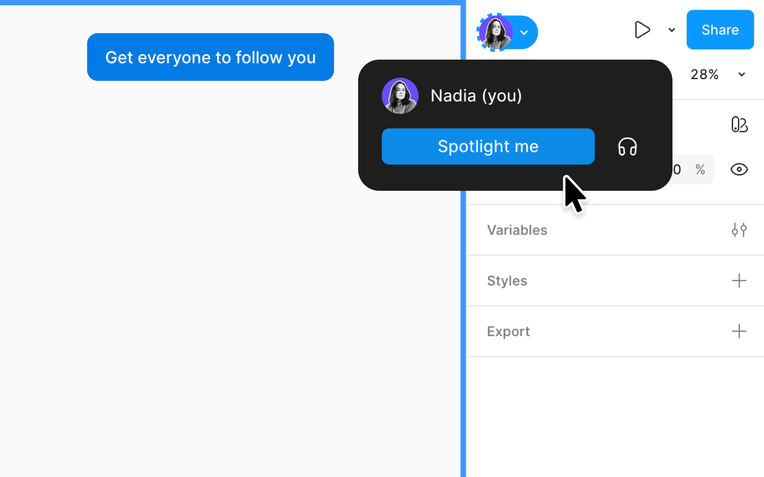Viewport: 764px width, 477px height.
Task: Expand the Variables section
Action: coord(517,230)
